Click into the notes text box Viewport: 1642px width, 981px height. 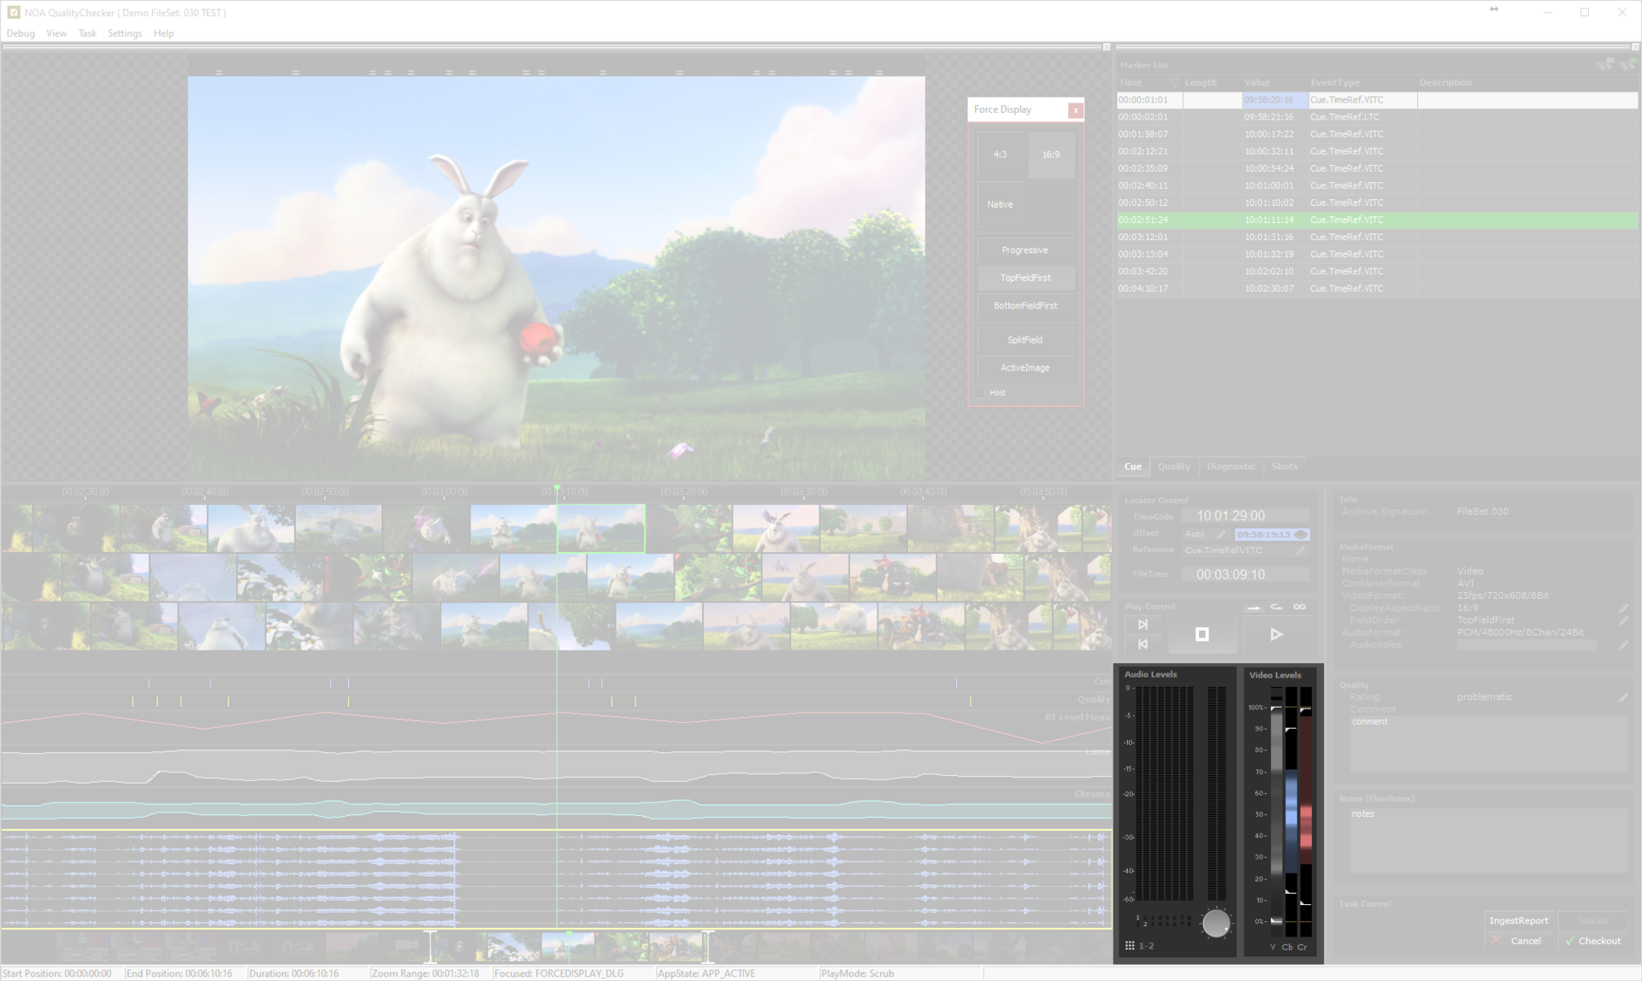click(1488, 841)
